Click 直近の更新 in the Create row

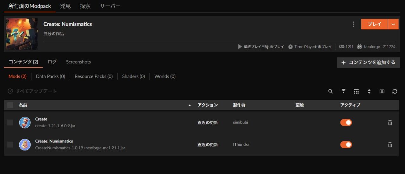[208, 123]
